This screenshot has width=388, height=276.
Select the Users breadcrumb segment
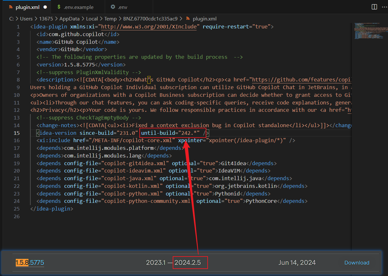pyautogui.click(x=26, y=19)
